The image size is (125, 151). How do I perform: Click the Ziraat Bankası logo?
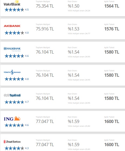point(12,142)
